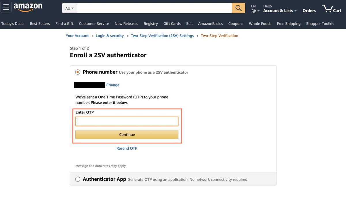Select the Phone number authenticator option

point(78,72)
